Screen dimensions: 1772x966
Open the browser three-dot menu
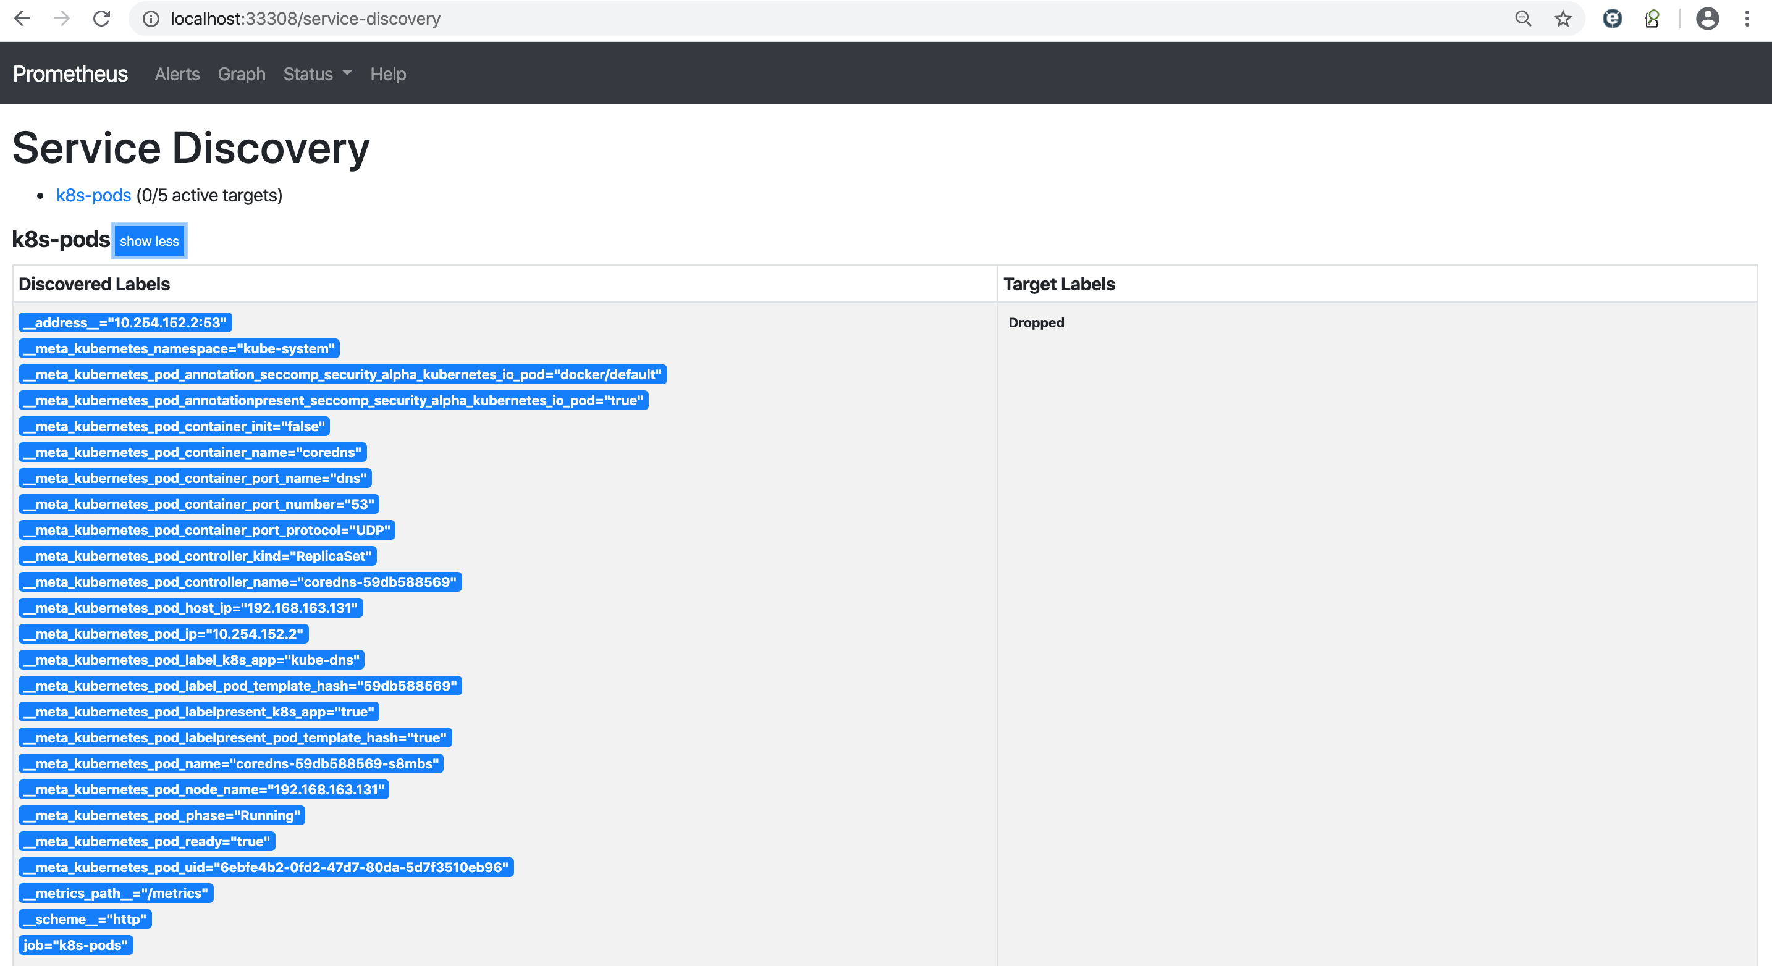1747,19
